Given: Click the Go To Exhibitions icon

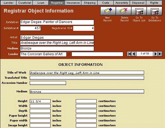Looking at the screenshot, I should tap(154, 11).
